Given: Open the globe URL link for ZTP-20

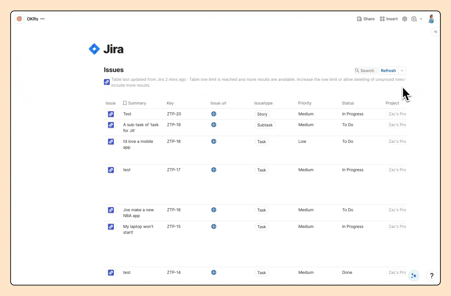Looking at the screenshot, I should click(x=214, y=114).
